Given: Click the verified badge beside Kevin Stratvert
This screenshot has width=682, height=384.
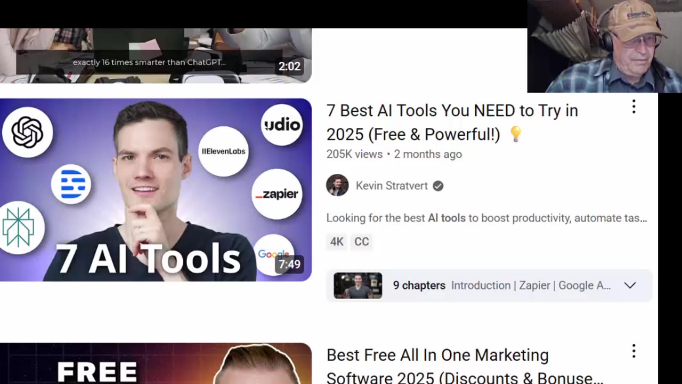Looking at the screenshot, I should click(x=438, y=186).
